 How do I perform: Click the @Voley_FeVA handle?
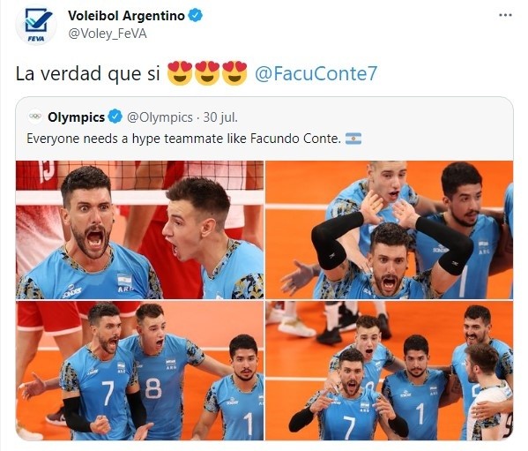pos(108,34)
